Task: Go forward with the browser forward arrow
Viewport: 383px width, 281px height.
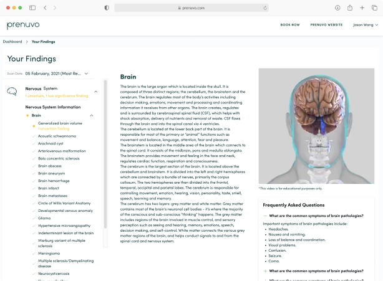Action: pos(55,8)
